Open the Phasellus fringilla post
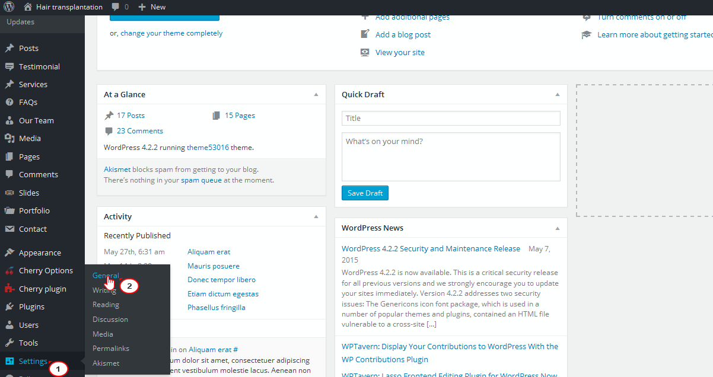 pos(217,308)
